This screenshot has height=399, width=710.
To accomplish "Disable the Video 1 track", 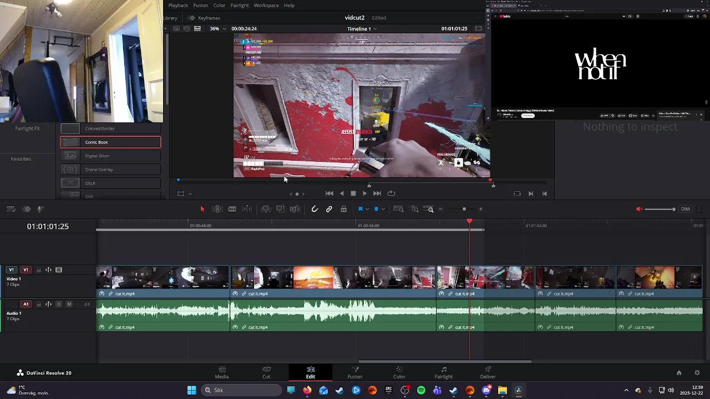I will [59, 270].
